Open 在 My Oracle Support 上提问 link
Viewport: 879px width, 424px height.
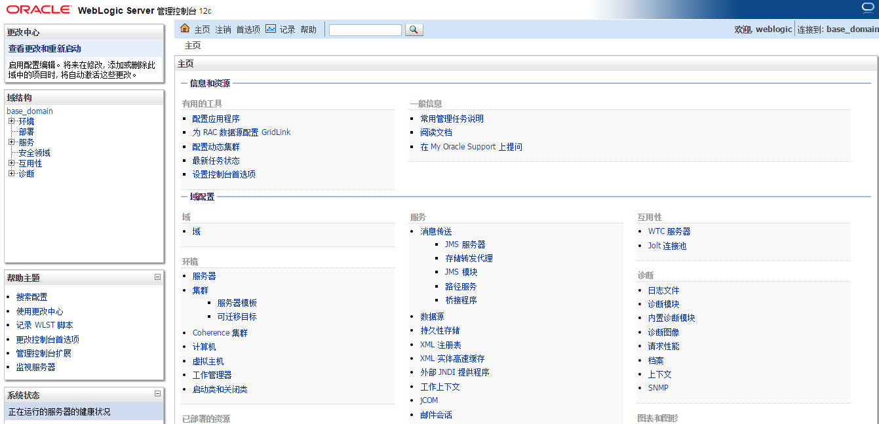click(471, 147)
